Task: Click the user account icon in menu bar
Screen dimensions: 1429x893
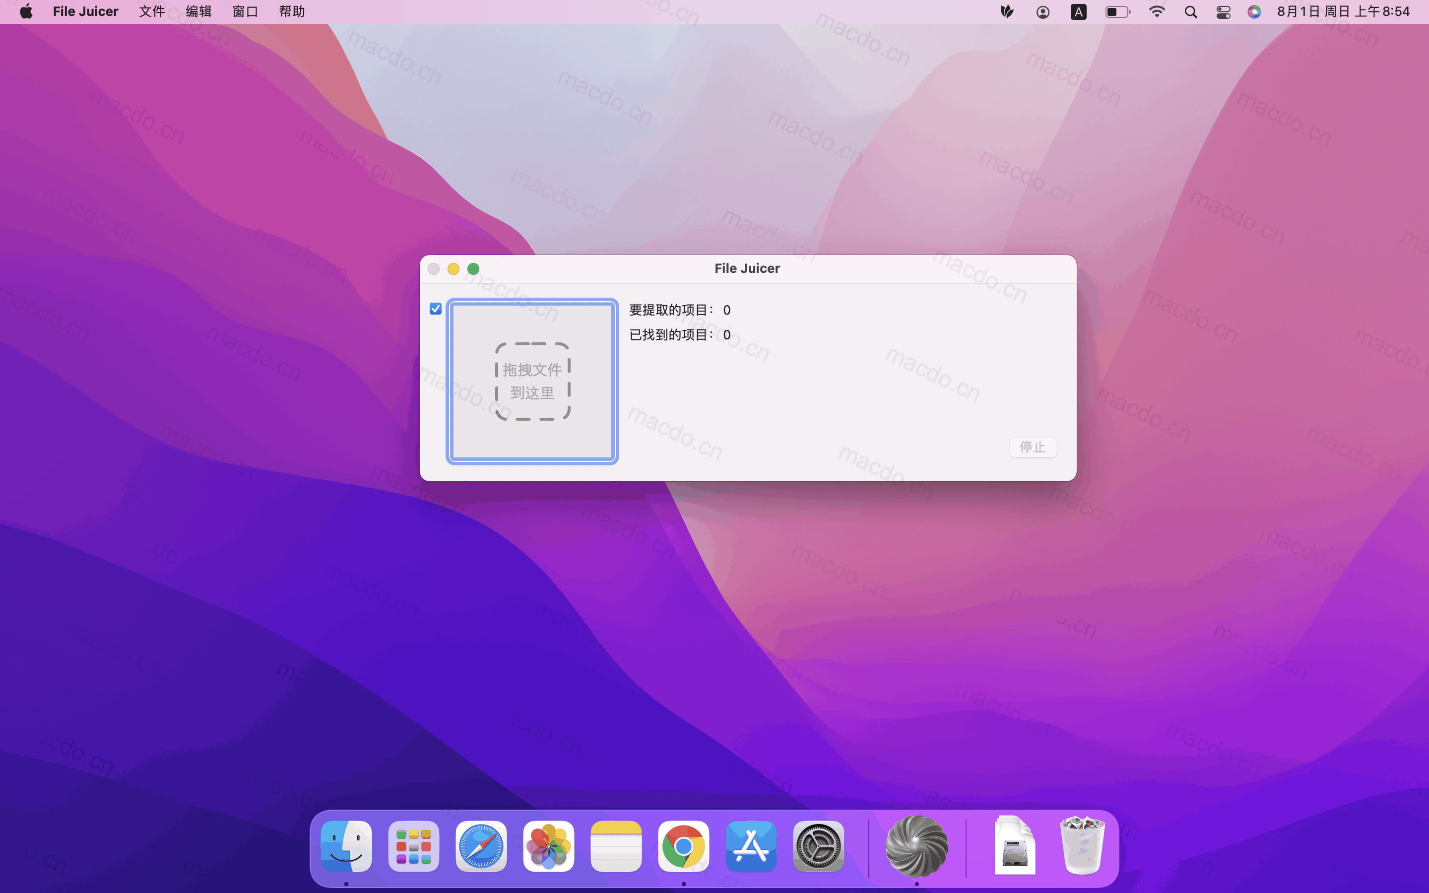Action: (x=1043, y=12)
